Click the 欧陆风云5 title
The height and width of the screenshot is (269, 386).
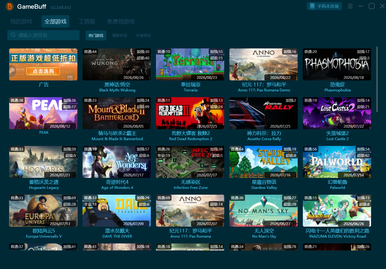[44, 231]
